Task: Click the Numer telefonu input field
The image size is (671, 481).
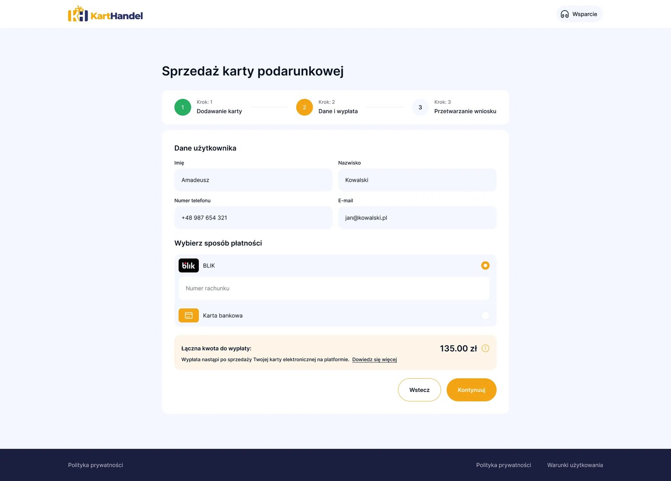Action: click(253, 218)
